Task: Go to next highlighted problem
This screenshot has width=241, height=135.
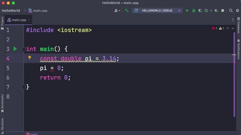Action: click(233, 28)
